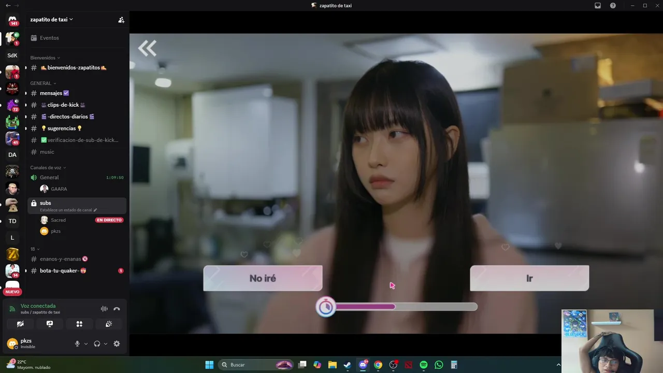Click the double-arrow back icon on stream
663x373 pixels.
pos(147,49)
